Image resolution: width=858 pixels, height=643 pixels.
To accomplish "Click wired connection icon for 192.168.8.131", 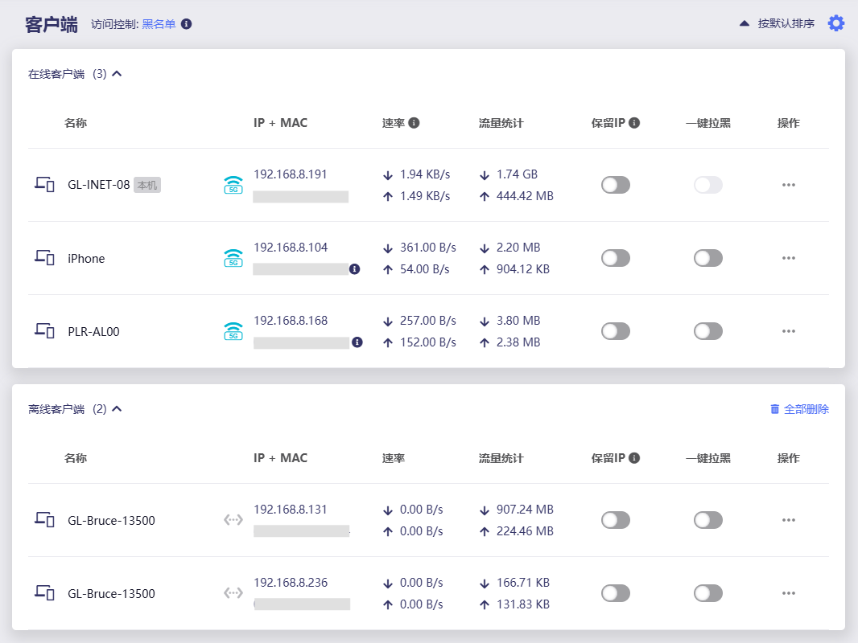I will tap(233, 519).
